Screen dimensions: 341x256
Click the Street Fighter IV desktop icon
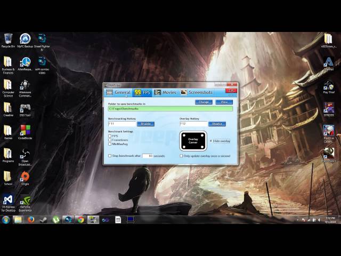(42, 42)
